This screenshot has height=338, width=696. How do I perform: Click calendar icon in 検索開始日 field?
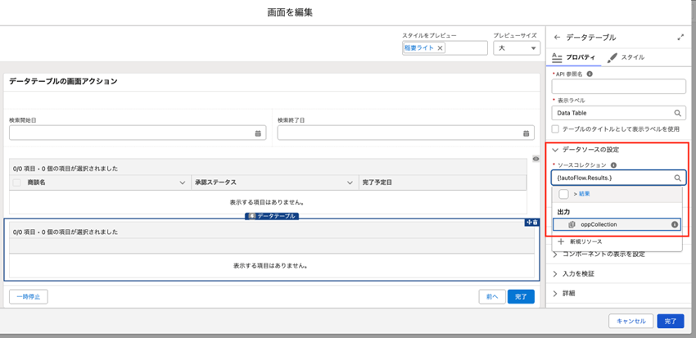[259, 133]
